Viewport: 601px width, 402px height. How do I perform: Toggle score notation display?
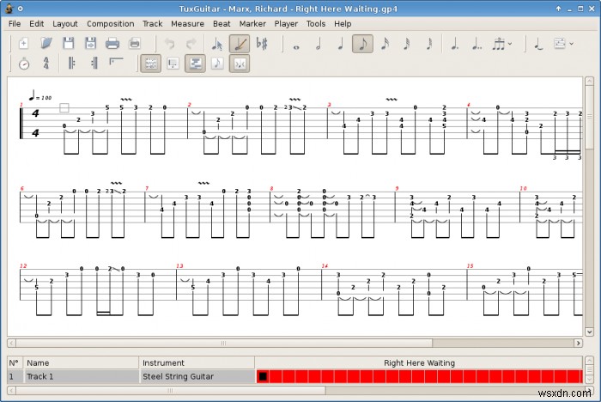[217, 64]
